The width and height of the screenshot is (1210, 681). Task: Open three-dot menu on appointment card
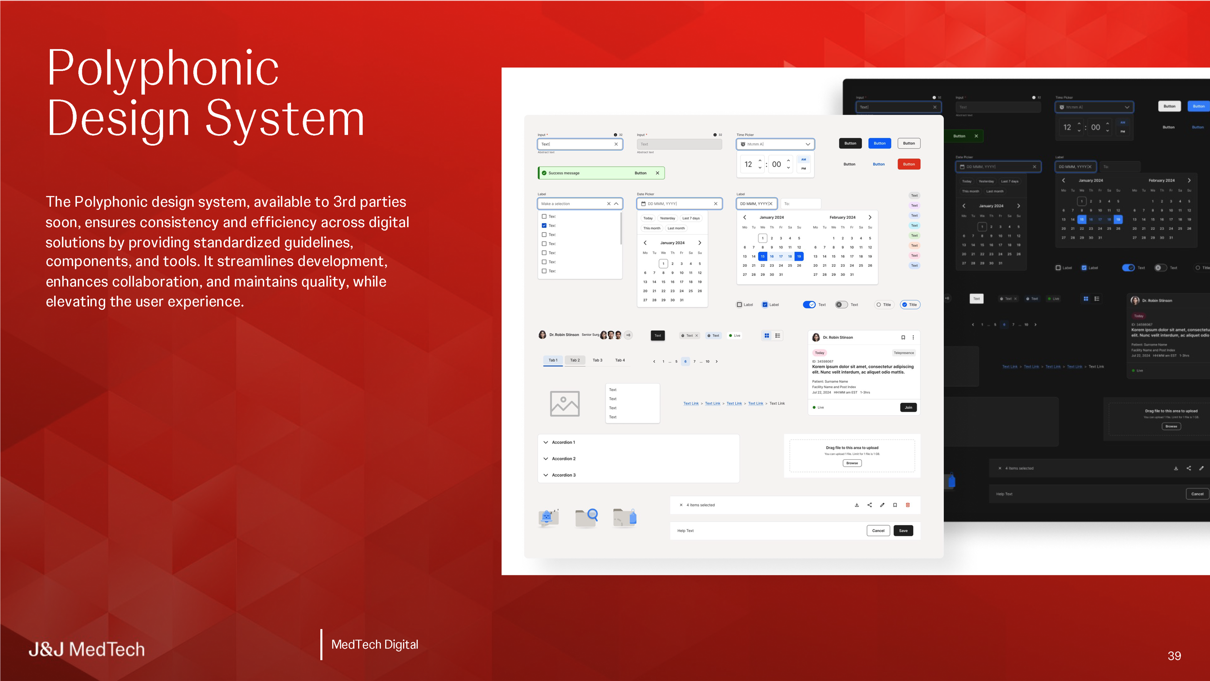913,337
